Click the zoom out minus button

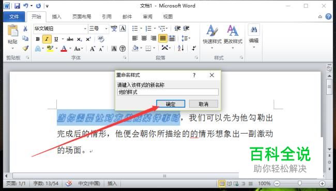(277, 183)
